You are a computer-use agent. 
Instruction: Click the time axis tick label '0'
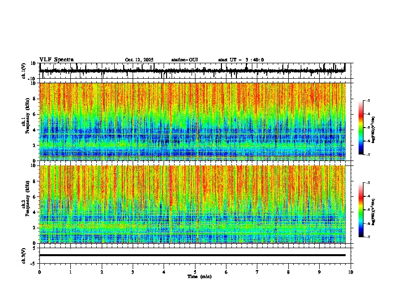pyautogui.click(x=39, y=272)
